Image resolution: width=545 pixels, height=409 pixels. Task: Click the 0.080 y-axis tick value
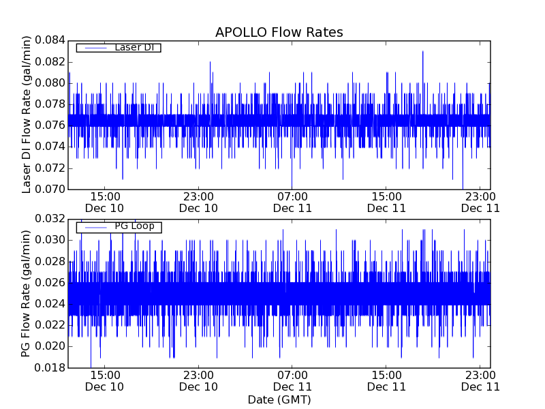point(50,83)
